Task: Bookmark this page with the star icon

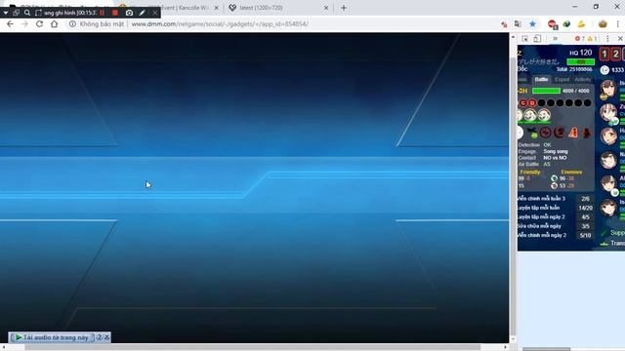Action: (x=532, y=23)
